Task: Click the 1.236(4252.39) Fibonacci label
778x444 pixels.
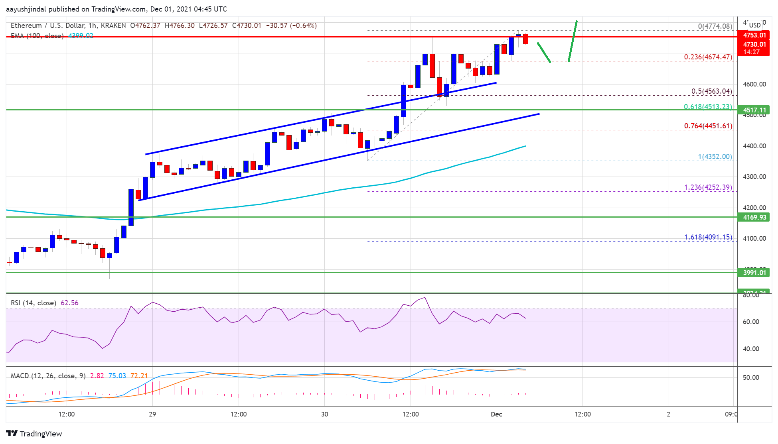Action: click(708, 187)
